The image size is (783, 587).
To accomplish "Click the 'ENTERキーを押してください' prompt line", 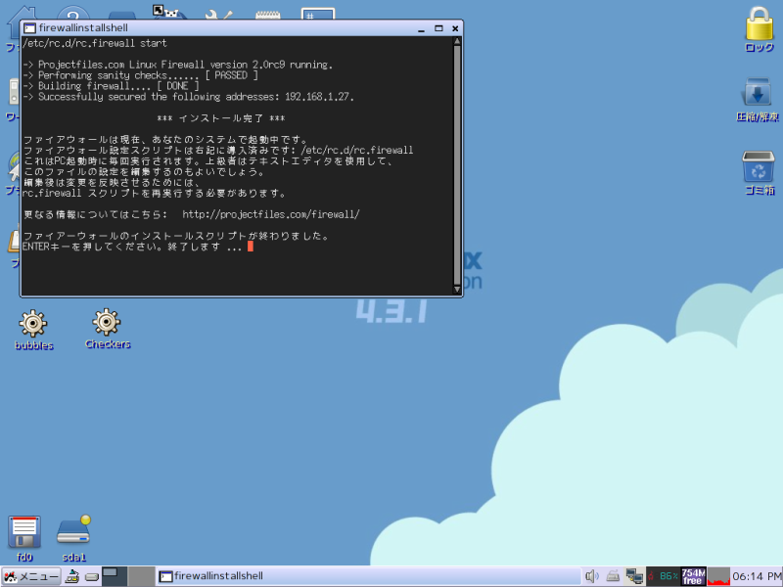I will click(132, 247).
